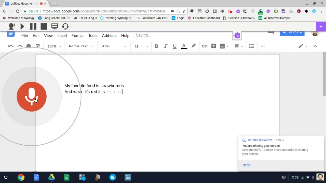
Task: Click the Read&Write play button
Action: pyautogui.click(x=22, y=26)
